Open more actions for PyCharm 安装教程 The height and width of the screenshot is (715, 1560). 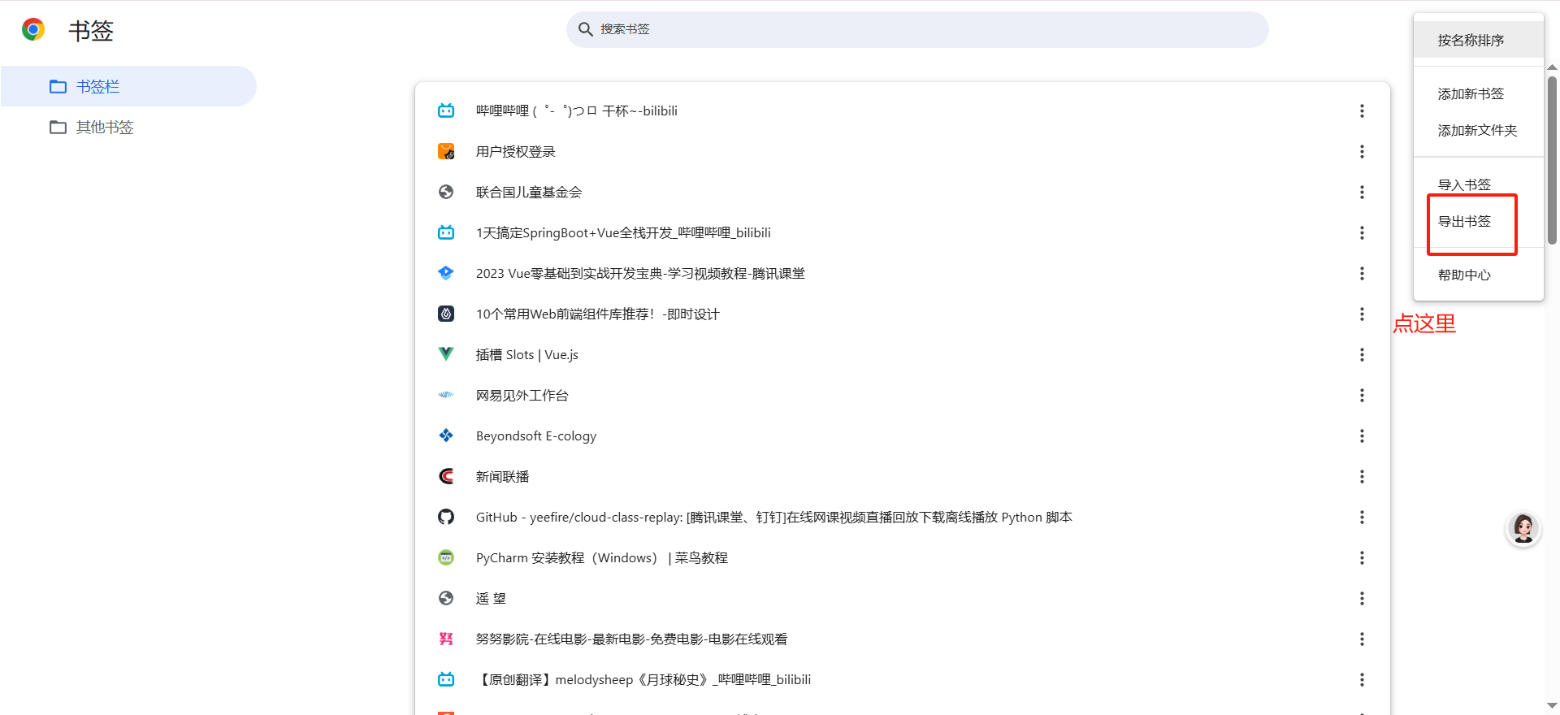(x=1362, y=557)
